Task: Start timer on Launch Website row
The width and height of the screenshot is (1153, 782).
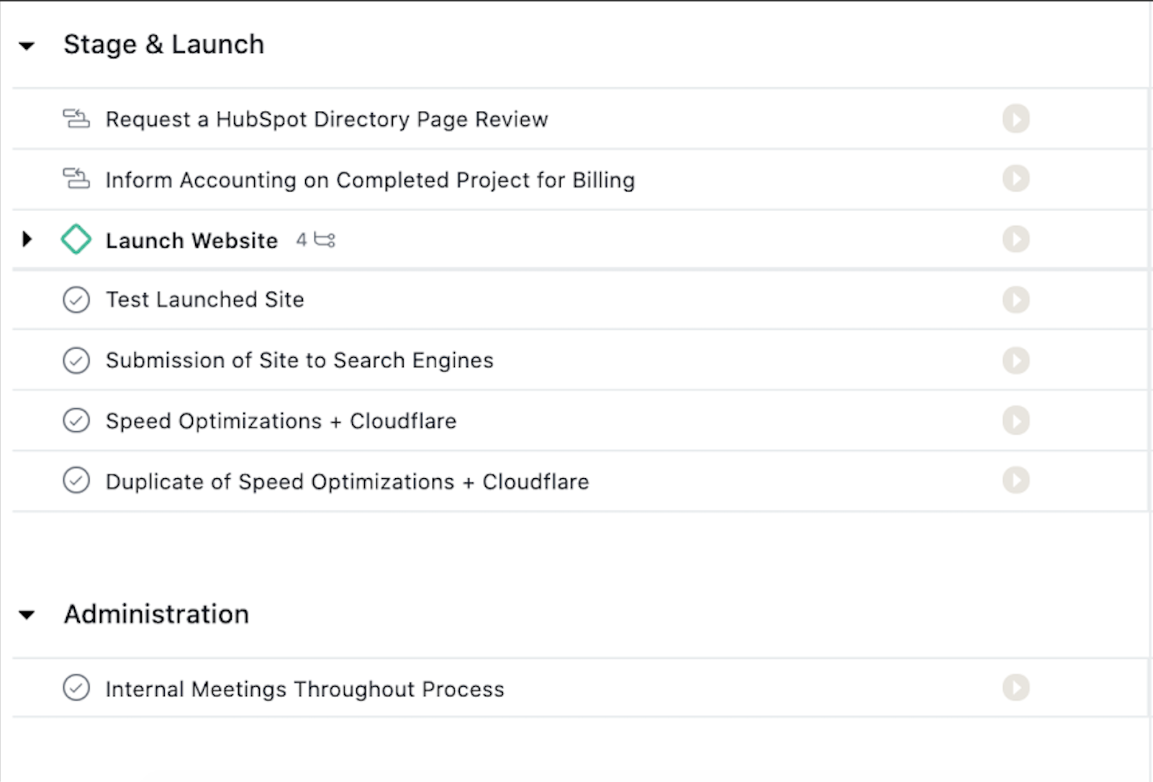Action: coord(1016,239)
